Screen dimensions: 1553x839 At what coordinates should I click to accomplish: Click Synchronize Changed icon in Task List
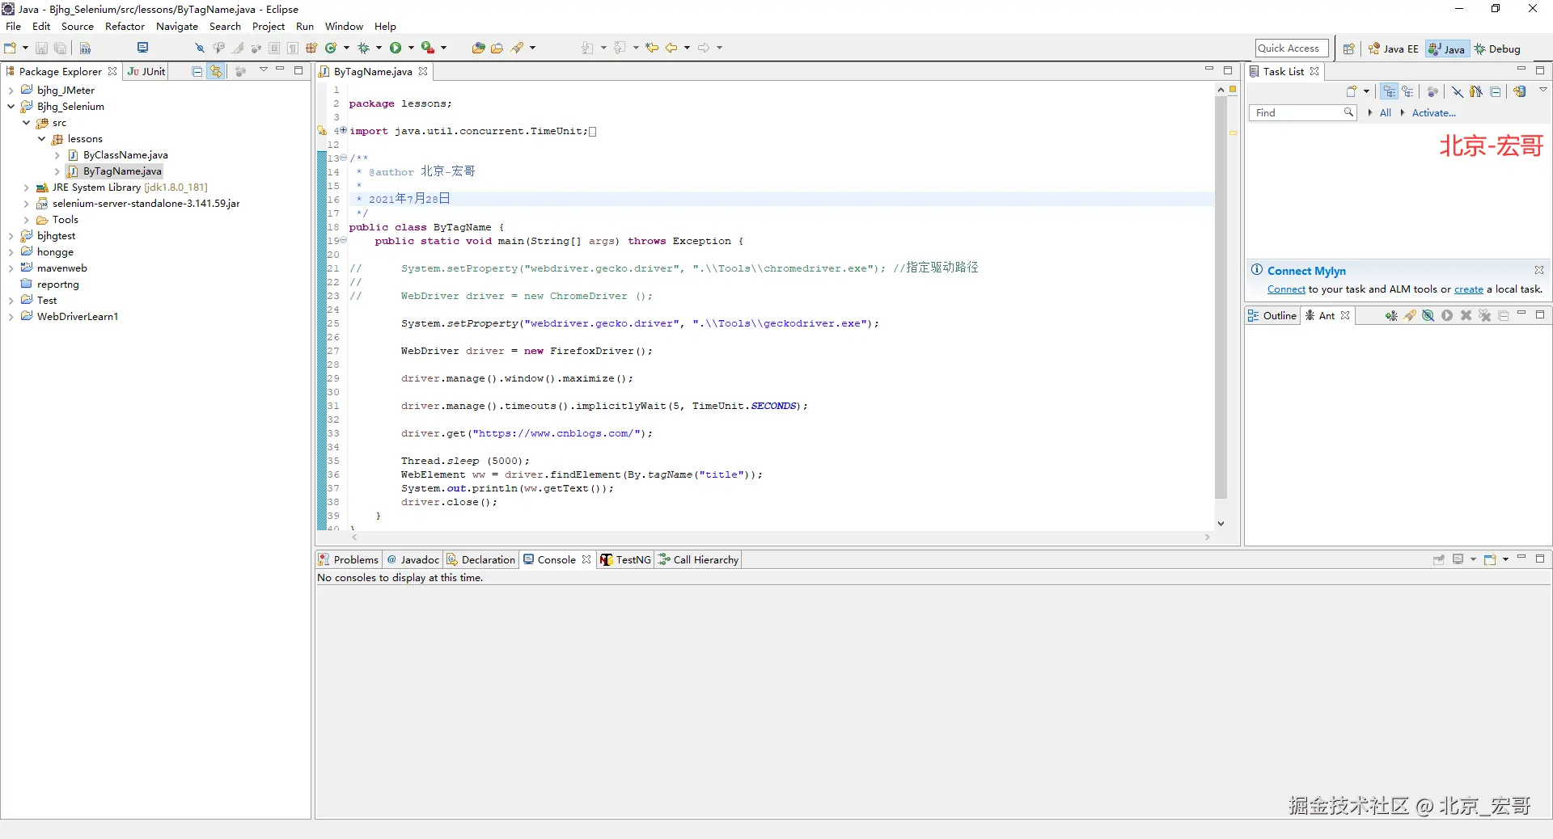[1520, 92]
